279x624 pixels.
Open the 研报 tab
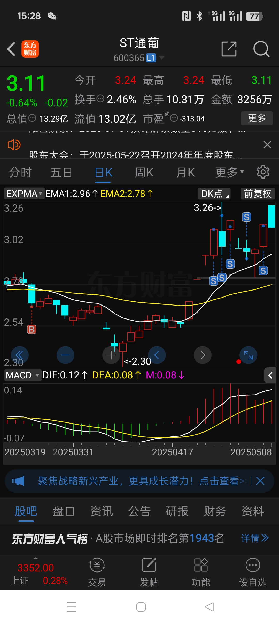click(x=177, y=511)
